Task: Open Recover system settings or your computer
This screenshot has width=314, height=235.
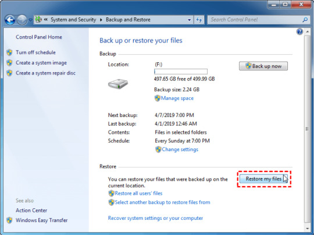Action: pyautogui.click(x=155, y=218)
